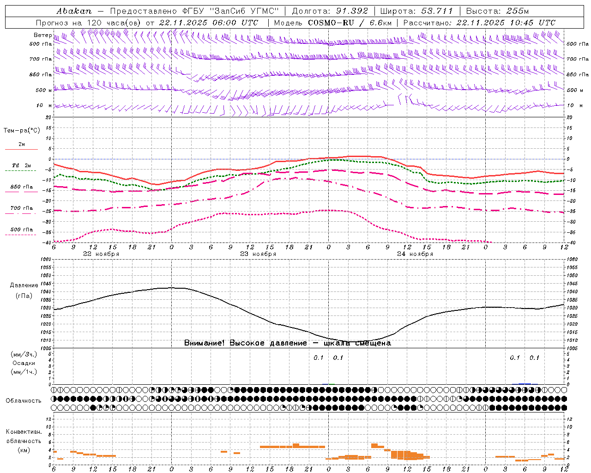
Task: Select the 'Долгота: 91.392' longitude text
Action: pos(330,11)
